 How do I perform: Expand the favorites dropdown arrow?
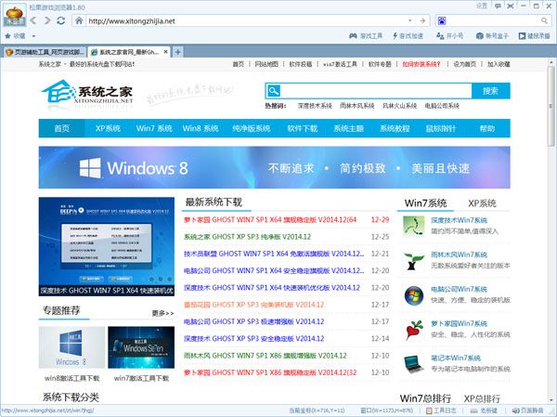tap(33, 36)
